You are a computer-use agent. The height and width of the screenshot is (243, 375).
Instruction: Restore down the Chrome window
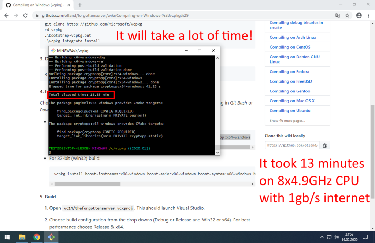[354, 4]
